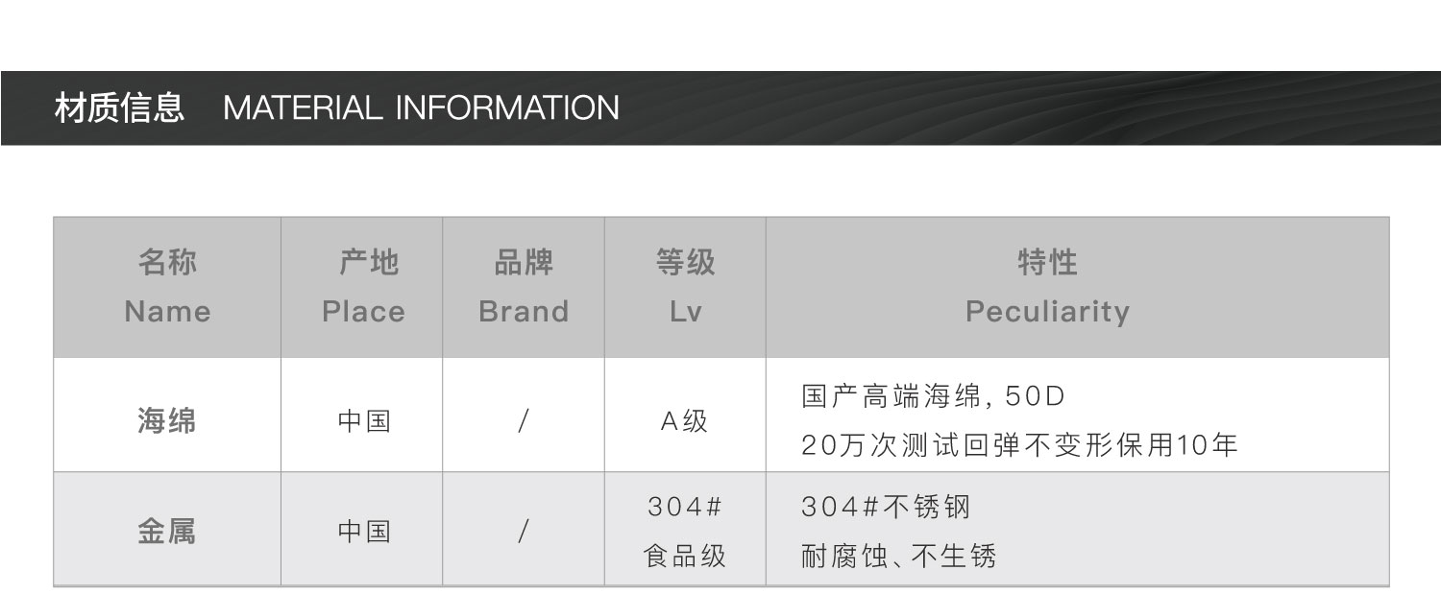
Task: Click the 品牌 Brand column header
Action: pos(524,286)
